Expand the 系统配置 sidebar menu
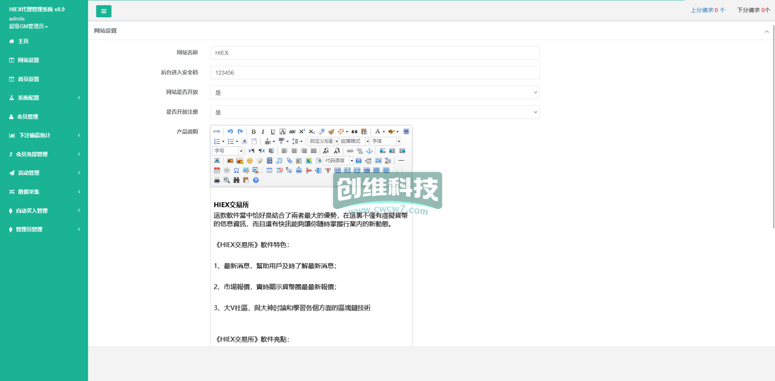775x381 pixels. pos(28,98)
